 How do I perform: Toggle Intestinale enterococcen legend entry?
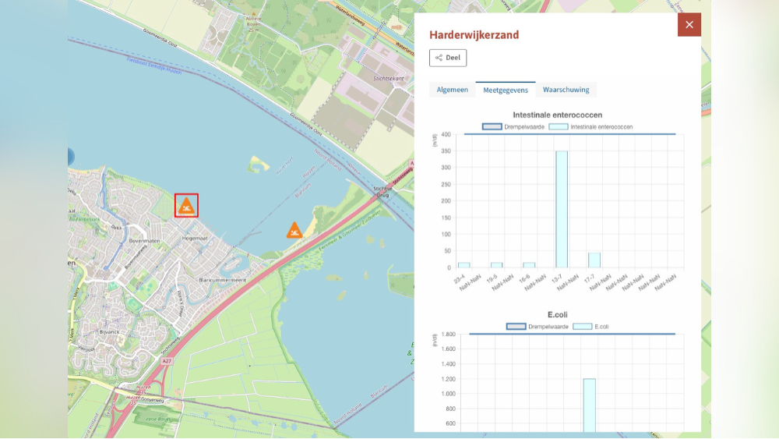coord(590,127)
